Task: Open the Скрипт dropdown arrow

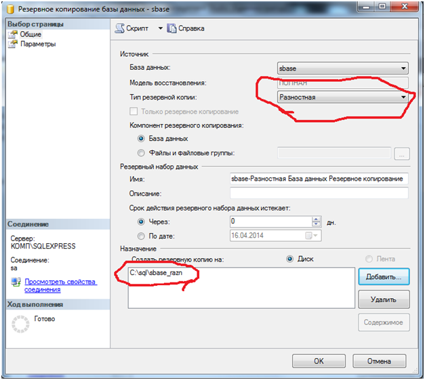Action: point(161,28)
